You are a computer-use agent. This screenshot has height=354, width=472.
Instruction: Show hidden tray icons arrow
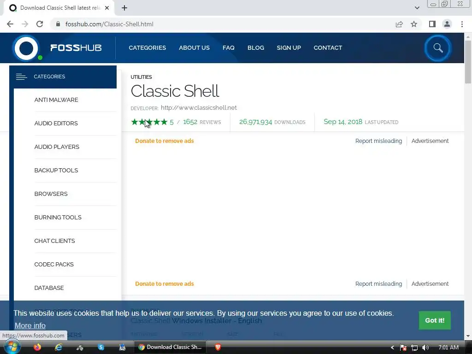click(x=392, y=348)
